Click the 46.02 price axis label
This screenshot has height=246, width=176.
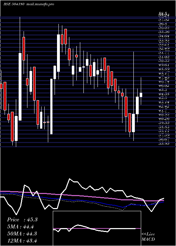click(164, 86)
